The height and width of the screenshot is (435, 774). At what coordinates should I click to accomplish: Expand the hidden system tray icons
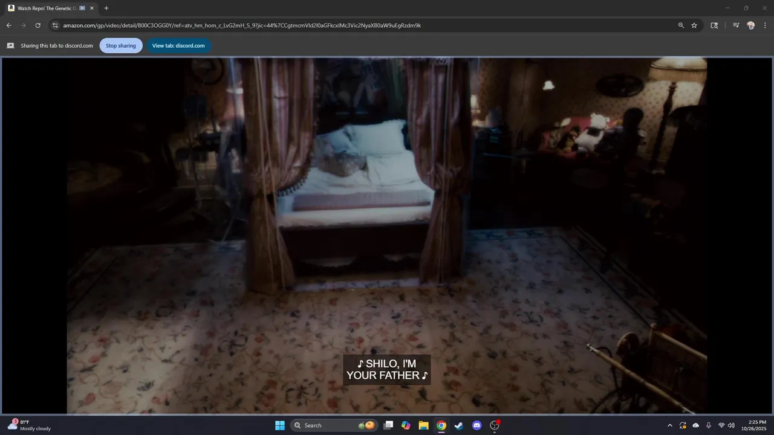pyautogui.click(x=669, y=425)
